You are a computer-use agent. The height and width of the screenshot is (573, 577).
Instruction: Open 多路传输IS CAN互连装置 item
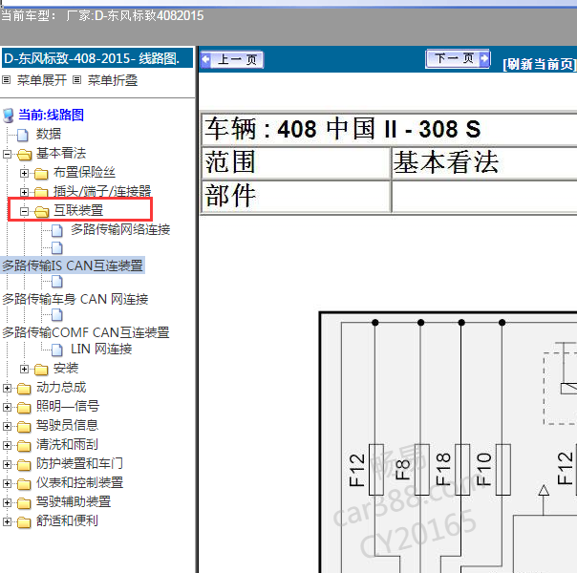(73, 265)
